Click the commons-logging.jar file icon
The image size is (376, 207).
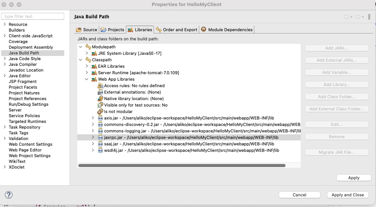coord(100,131)
